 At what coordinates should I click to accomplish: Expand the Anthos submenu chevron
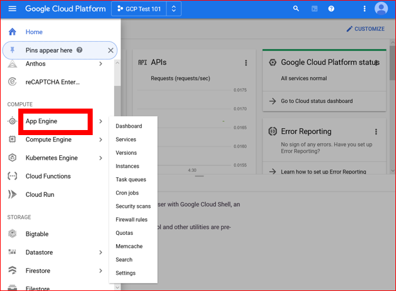101,64
